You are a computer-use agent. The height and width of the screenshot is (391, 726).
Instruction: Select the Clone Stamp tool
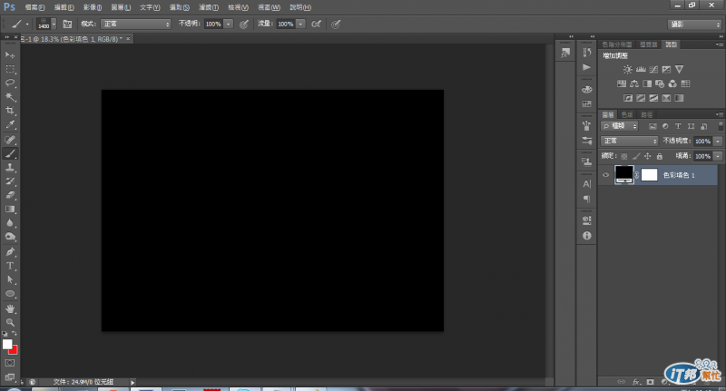[10, 168]
